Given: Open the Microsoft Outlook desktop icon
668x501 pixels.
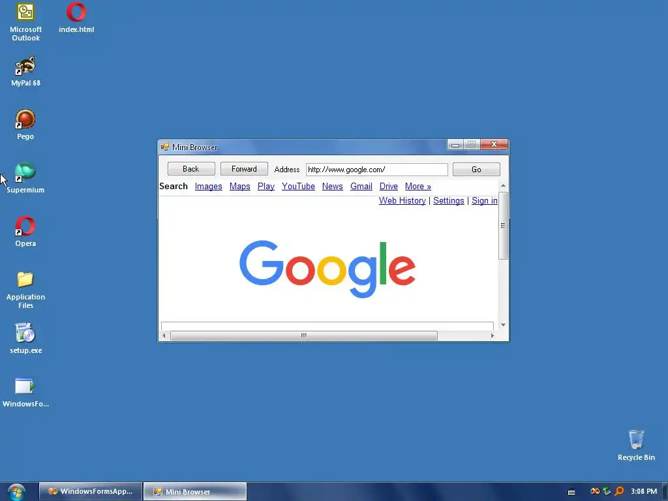Looking at the screenshot, I should coord(25,22).
